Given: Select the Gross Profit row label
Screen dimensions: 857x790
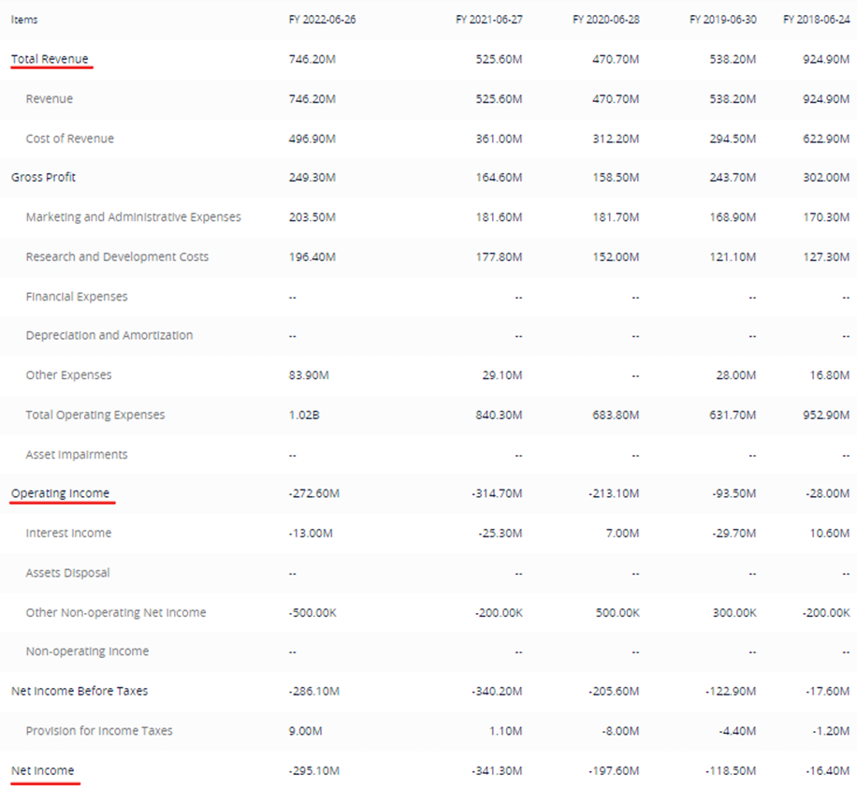Looking at the screenshot, I should coord(43,177).
